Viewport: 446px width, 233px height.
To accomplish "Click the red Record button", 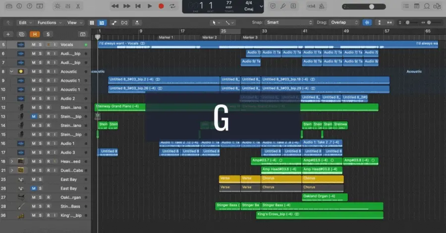I will pos(161,6).
